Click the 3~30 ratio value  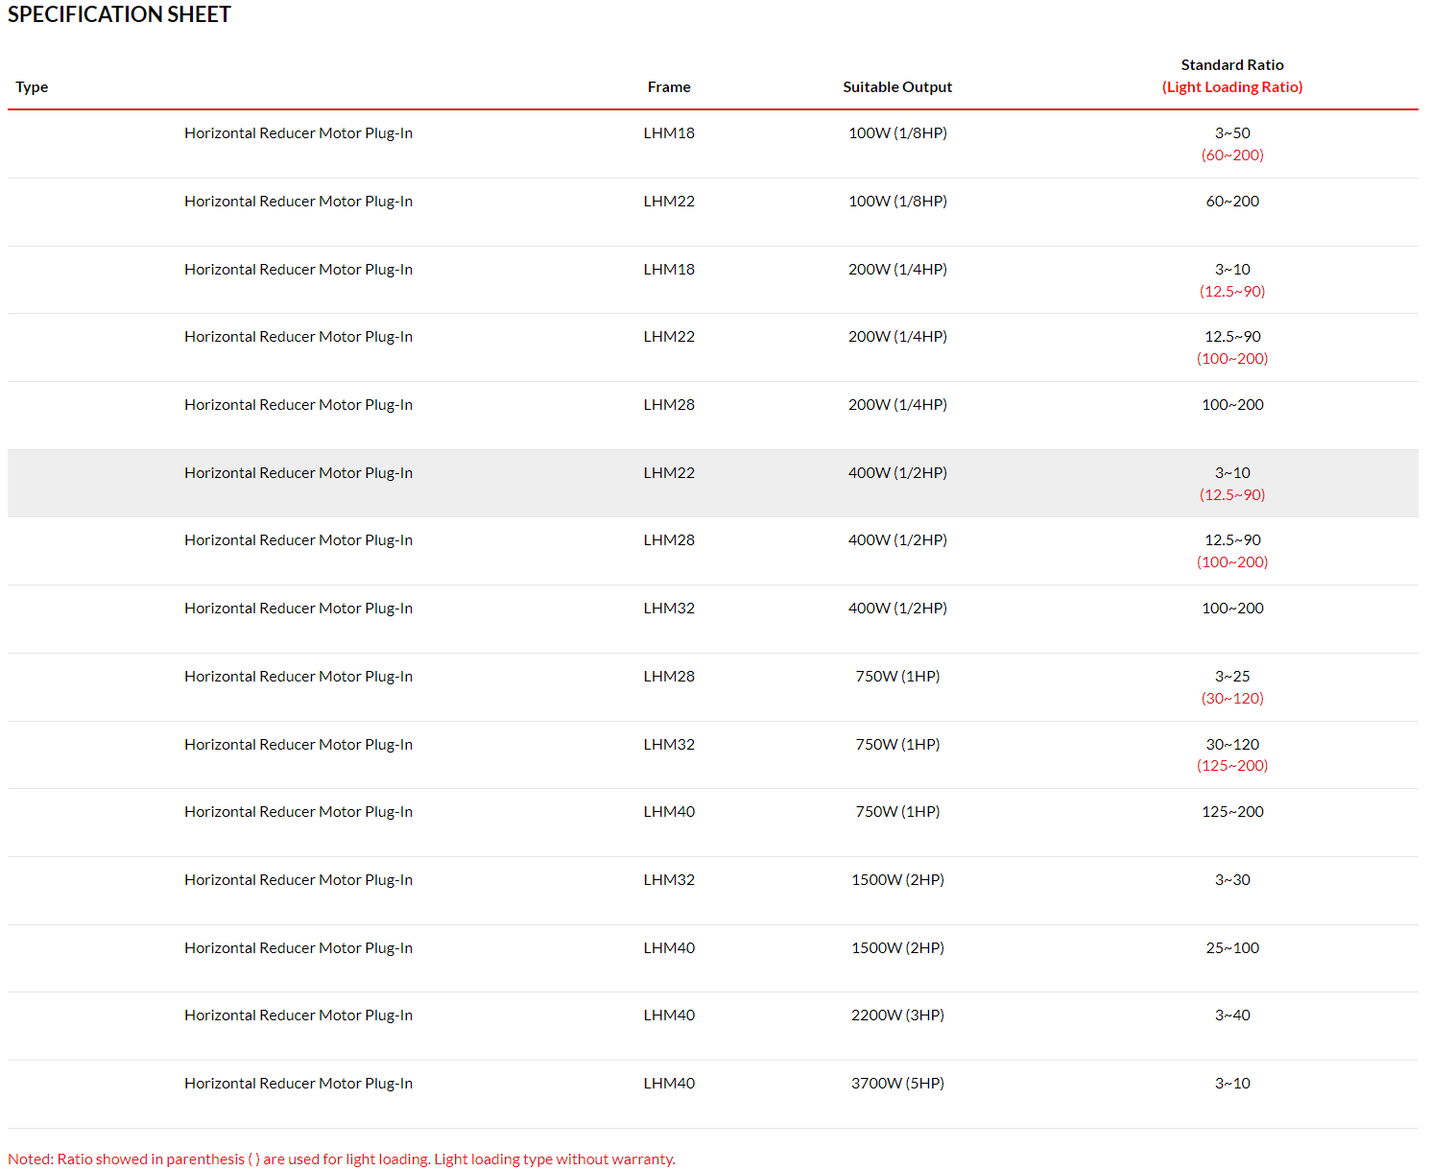(x=1232, y=880)
